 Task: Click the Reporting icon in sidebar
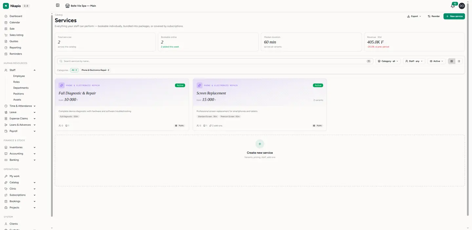(x=6, y=47)
